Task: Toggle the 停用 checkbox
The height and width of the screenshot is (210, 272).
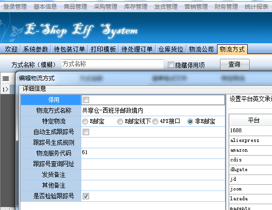Action: pos(86,100)
